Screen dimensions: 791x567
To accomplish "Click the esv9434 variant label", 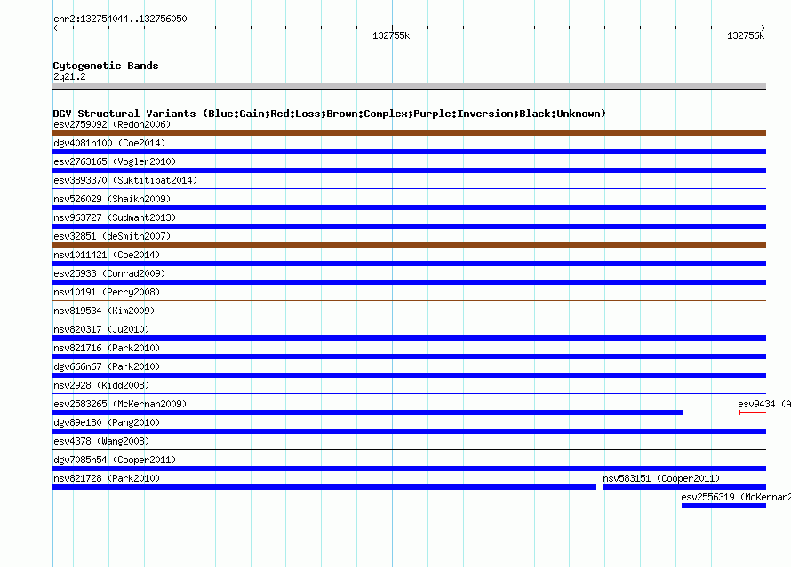I will point(763,404).
